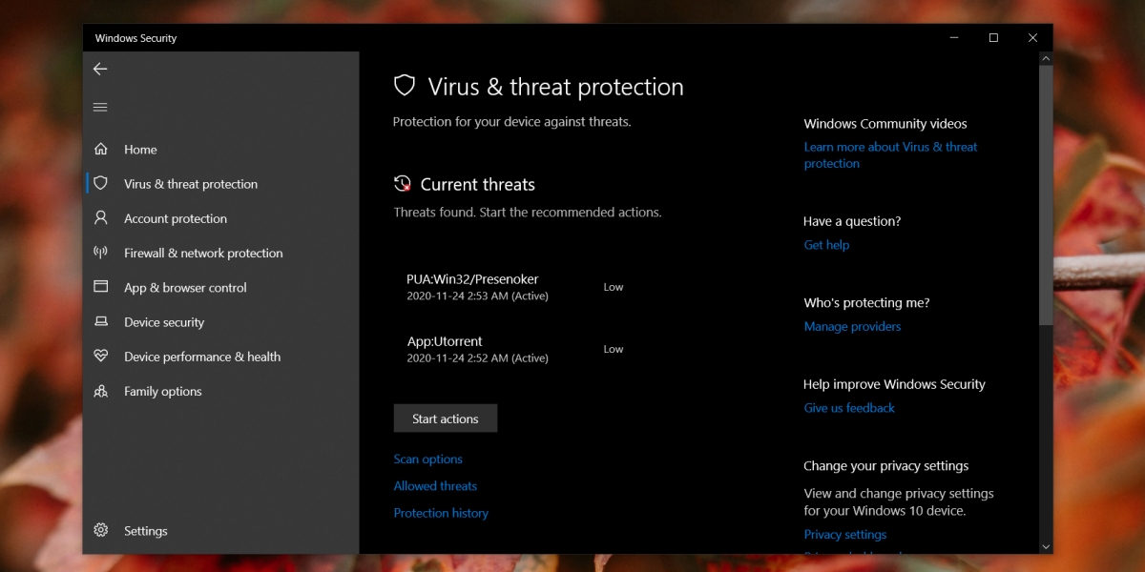Click Give us feedback link
Screen dimensions: 1145x572
(849, 408)
